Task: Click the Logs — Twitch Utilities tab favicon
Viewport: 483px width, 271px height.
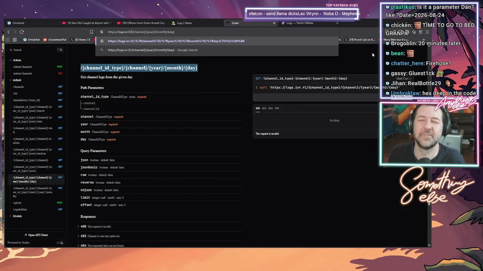Action: click(283, 23)
